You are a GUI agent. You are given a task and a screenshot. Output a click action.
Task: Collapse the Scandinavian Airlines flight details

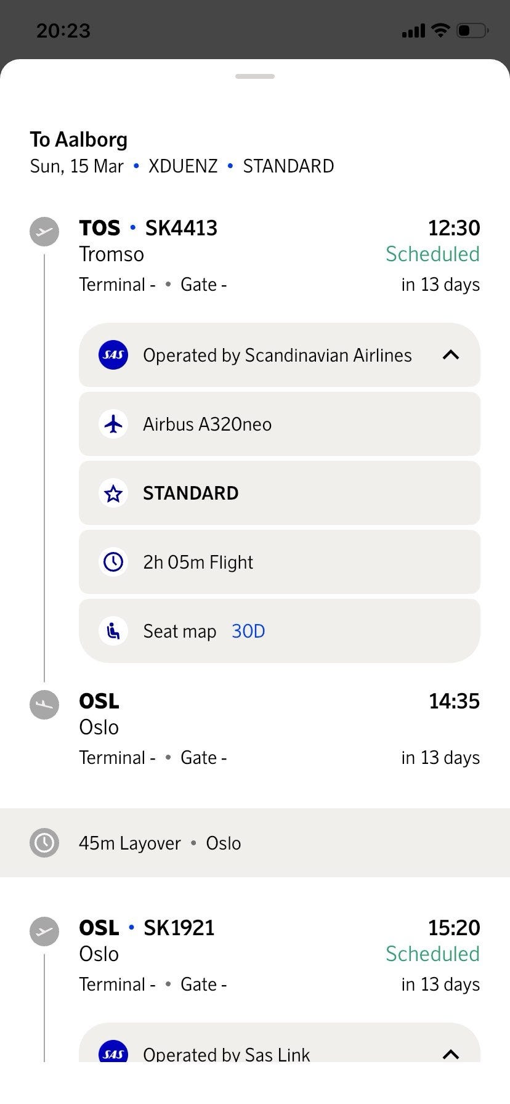(451, 355)
